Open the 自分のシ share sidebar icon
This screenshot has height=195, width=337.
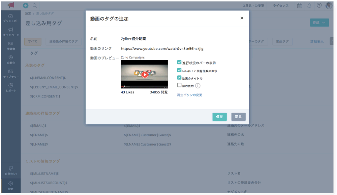coord(11,170)
